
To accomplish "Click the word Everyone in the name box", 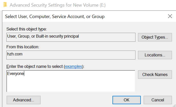I will [x=15, y=74].
